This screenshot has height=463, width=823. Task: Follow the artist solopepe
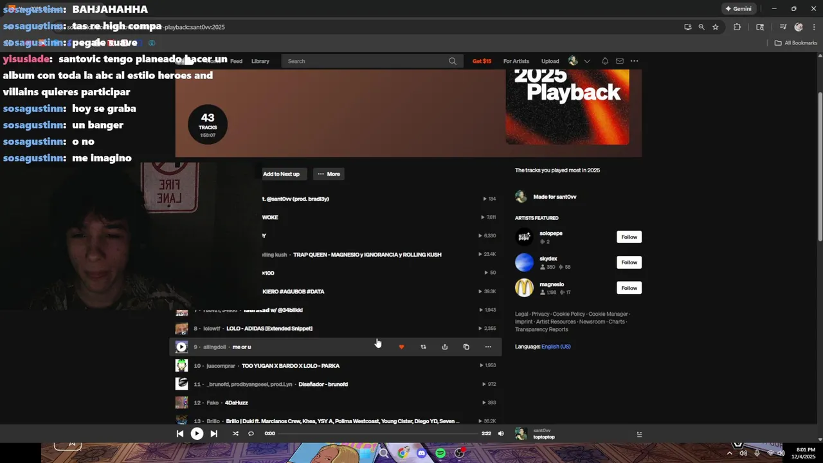tap(629, 237)
